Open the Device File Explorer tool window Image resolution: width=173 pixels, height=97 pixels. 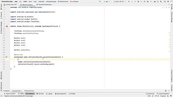pos(172,76)
